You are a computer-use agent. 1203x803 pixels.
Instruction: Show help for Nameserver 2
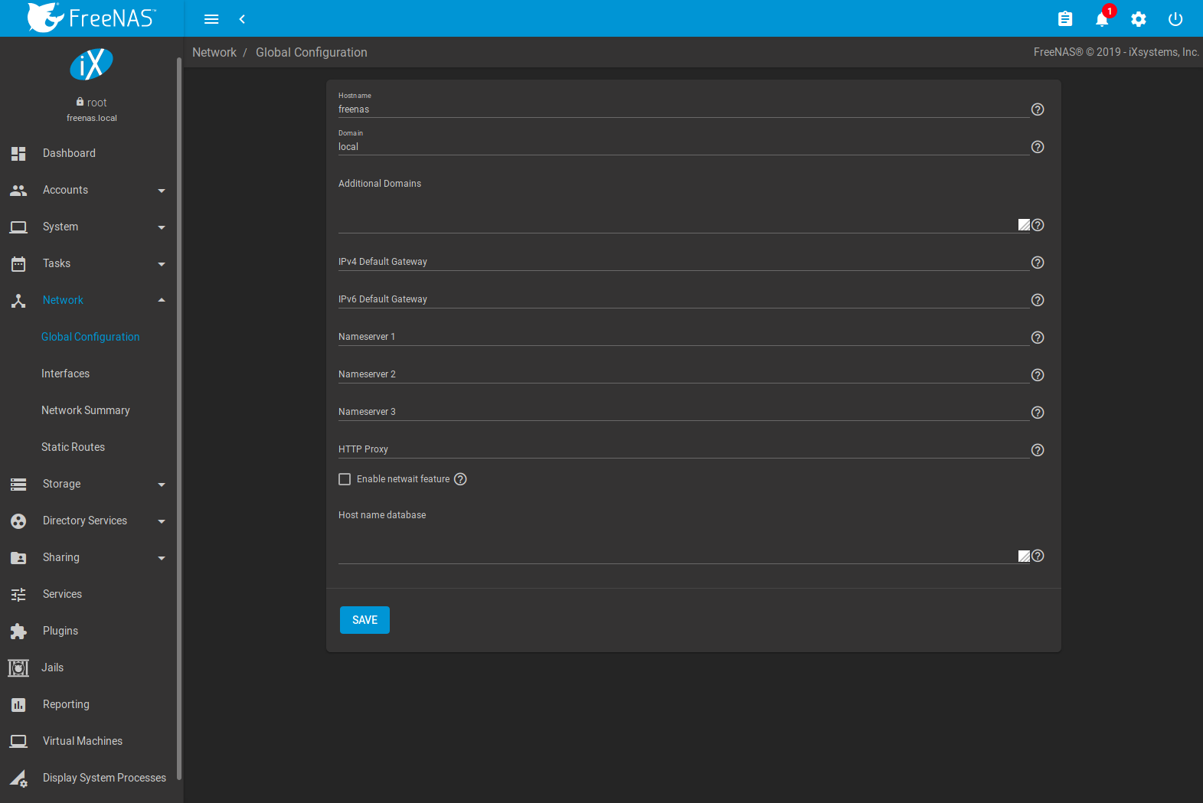1038,375
